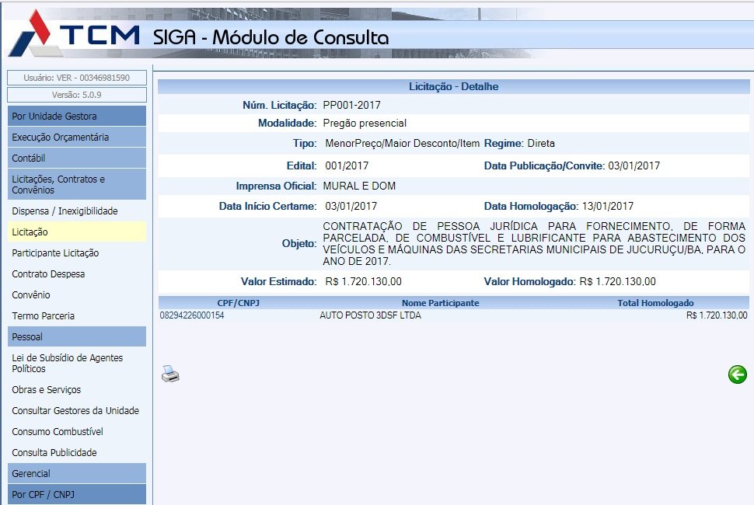
Task: Open Consumo Combustível page
Action: (58, 432)
